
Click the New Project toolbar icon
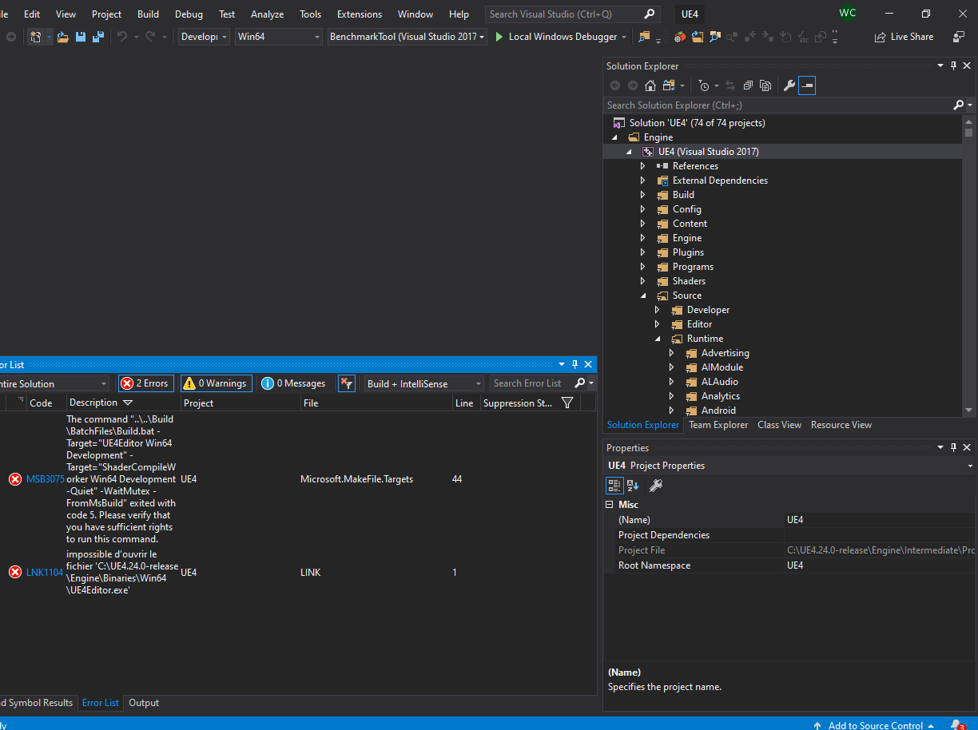point(35,37)
